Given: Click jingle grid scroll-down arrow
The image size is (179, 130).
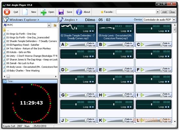Looking at the screenshot, I should point(175,122).
